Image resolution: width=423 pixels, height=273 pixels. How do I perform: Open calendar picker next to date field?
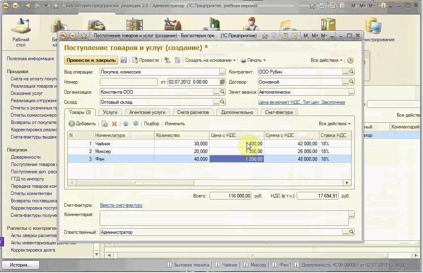222,82
